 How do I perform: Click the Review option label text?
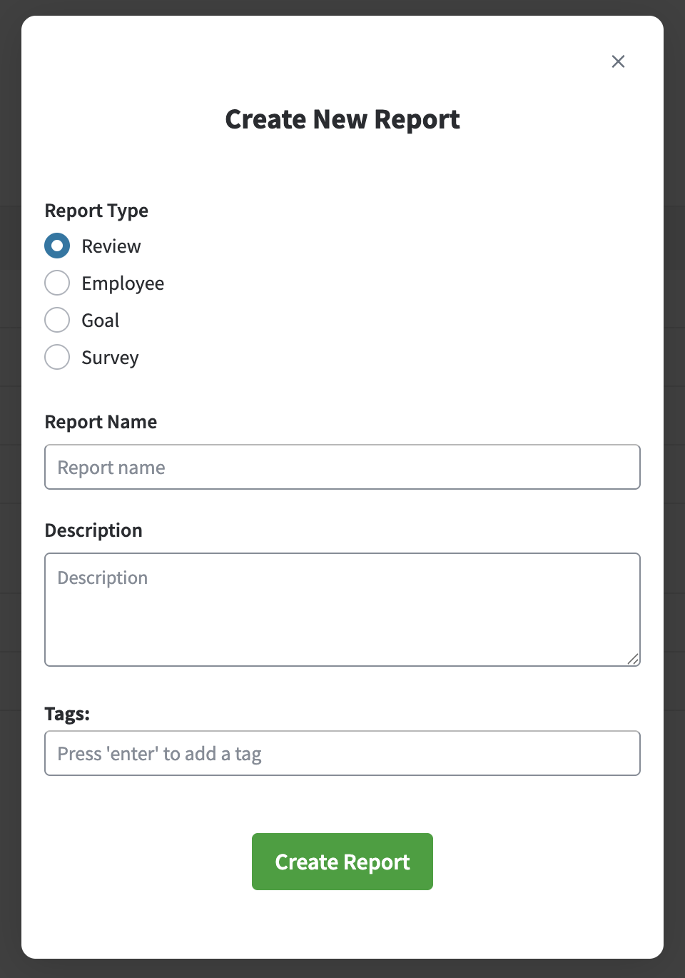[x=111, y=246]
